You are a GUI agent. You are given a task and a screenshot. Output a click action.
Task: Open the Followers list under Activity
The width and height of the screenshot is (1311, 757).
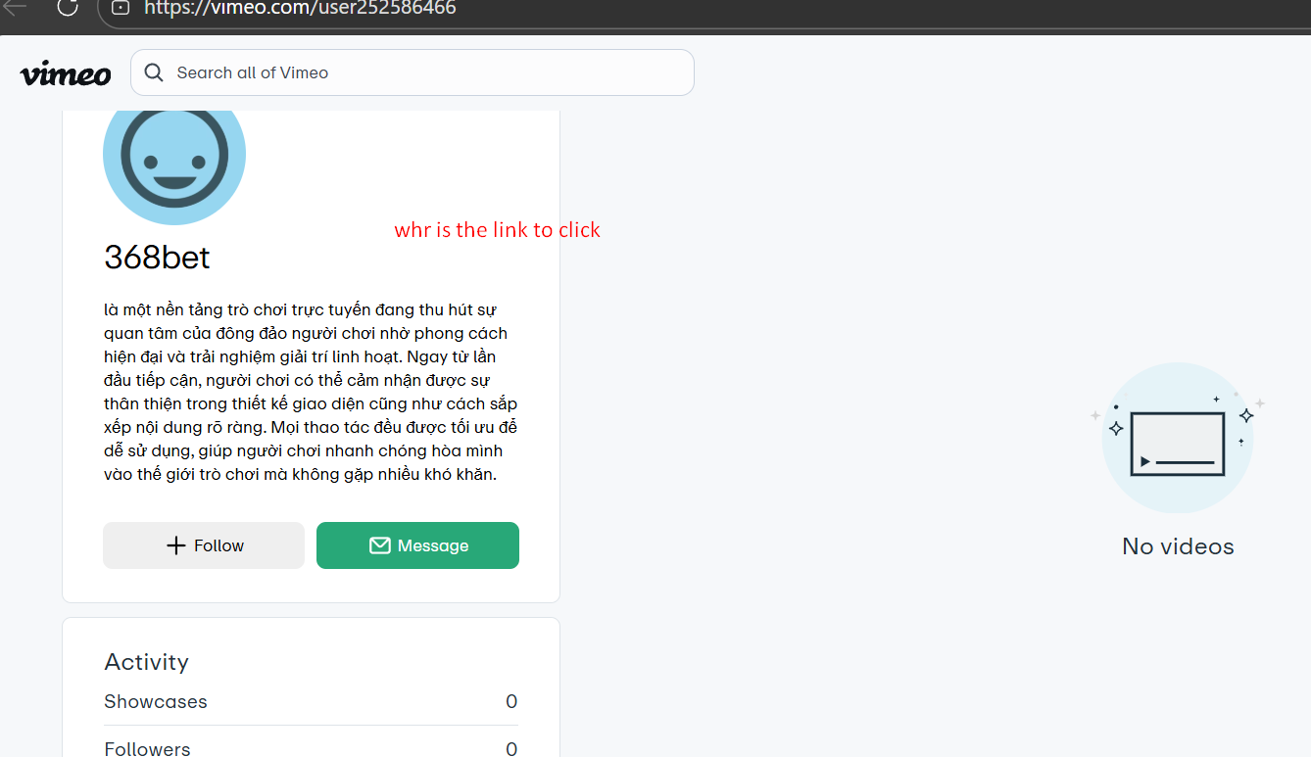point(147,748)
